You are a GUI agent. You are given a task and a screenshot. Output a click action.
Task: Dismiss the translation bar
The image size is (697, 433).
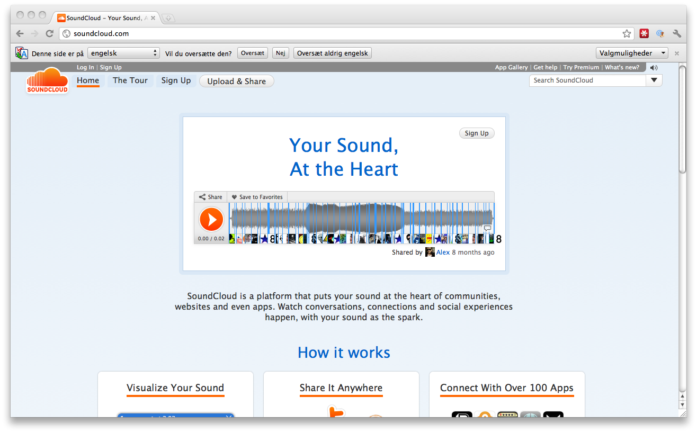click(x=676, y=53)
